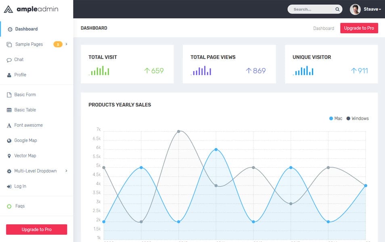Select Dashboard in the top navigation bar

pos(324,28)
